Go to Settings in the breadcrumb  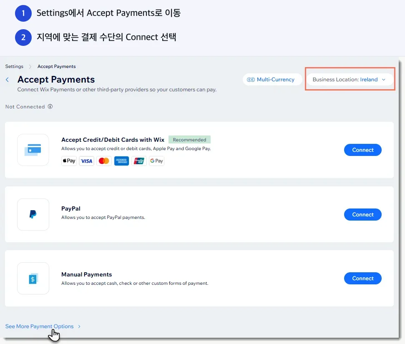coord(14,66)
